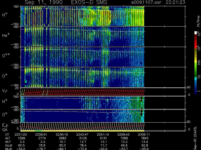201x150 pixels.
Task: Pick MLT value '10.1'
Action: pyautogui.click(x=63, y=142)
